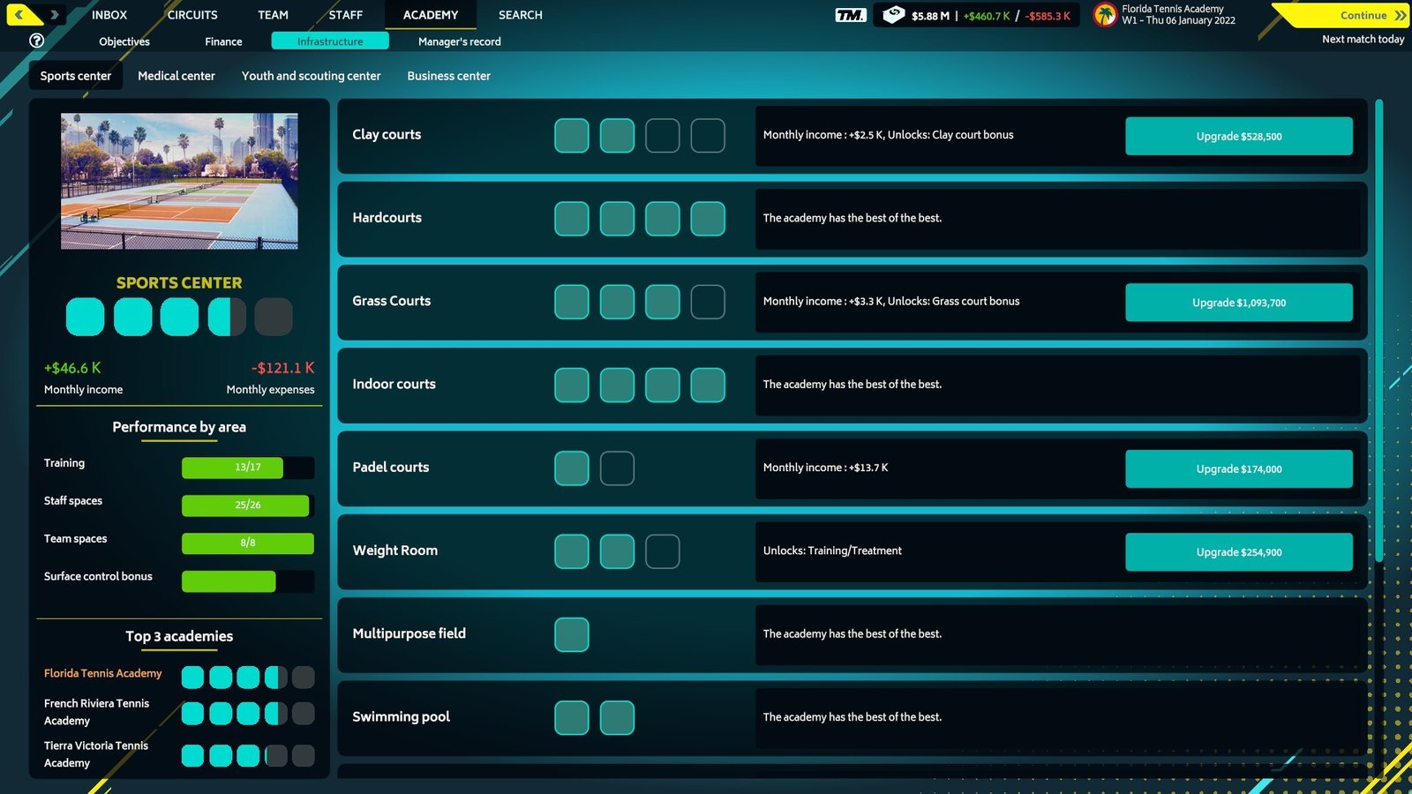Click the yellow back navigation arrow
This screenshot has width=1412, height=794.
pyautogui.click(x=20, y=15)
